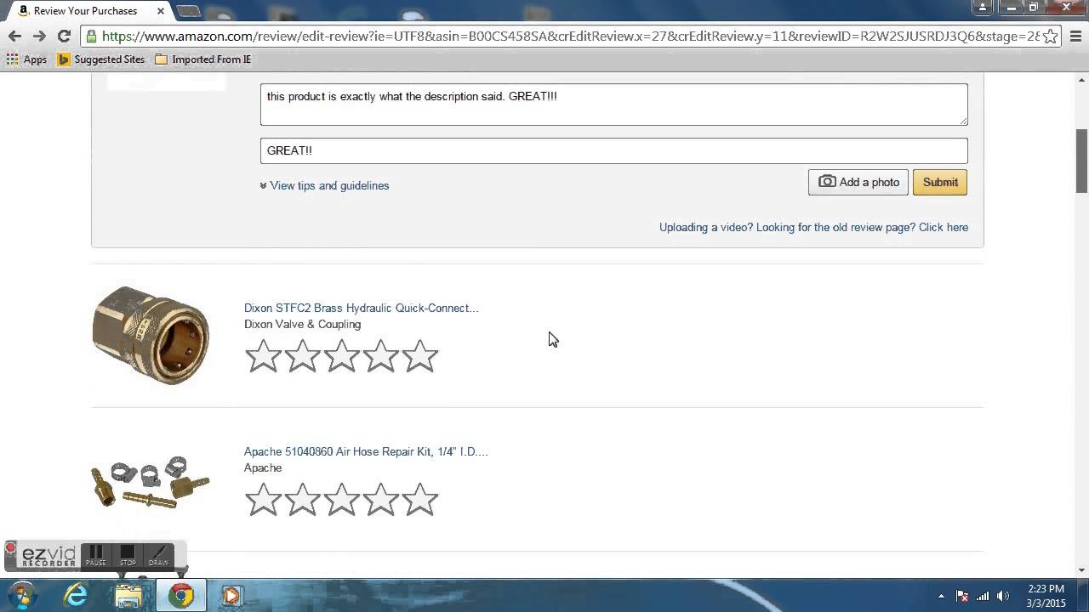The height and width of the screenshot is (612, 1089).
Task: Rate Apache repair kit one star
Action: (263, 500)
